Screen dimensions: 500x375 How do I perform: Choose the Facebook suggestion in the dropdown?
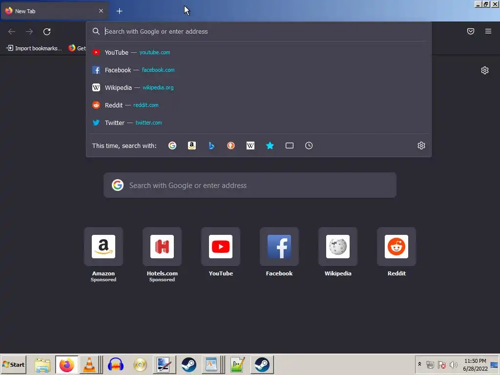pyautogui.click(x=259, y=70)
